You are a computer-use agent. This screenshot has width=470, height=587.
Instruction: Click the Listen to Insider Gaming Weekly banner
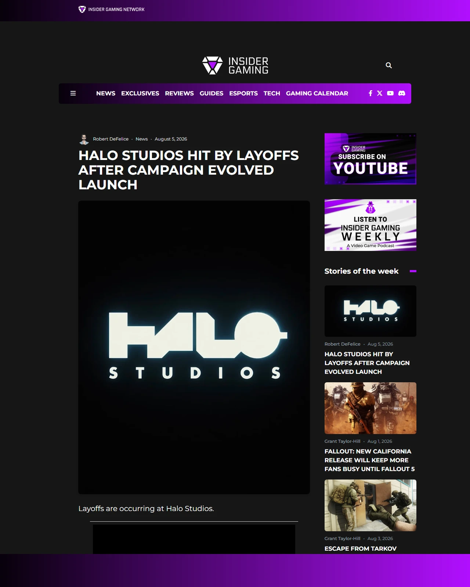click(x=370, y=225)
